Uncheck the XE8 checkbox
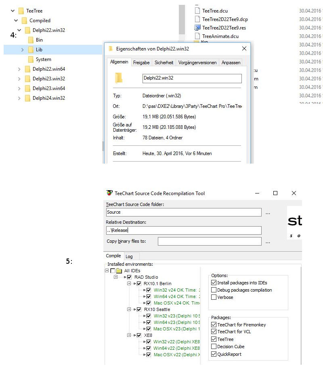Image resolution: width=323 pixels, height=372 pixels. [x=139, y=335]
